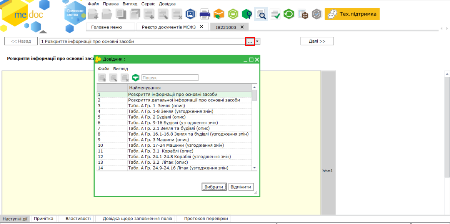Click the Вибрати button in dialog

pyautogui.click(x=214, y=187)
